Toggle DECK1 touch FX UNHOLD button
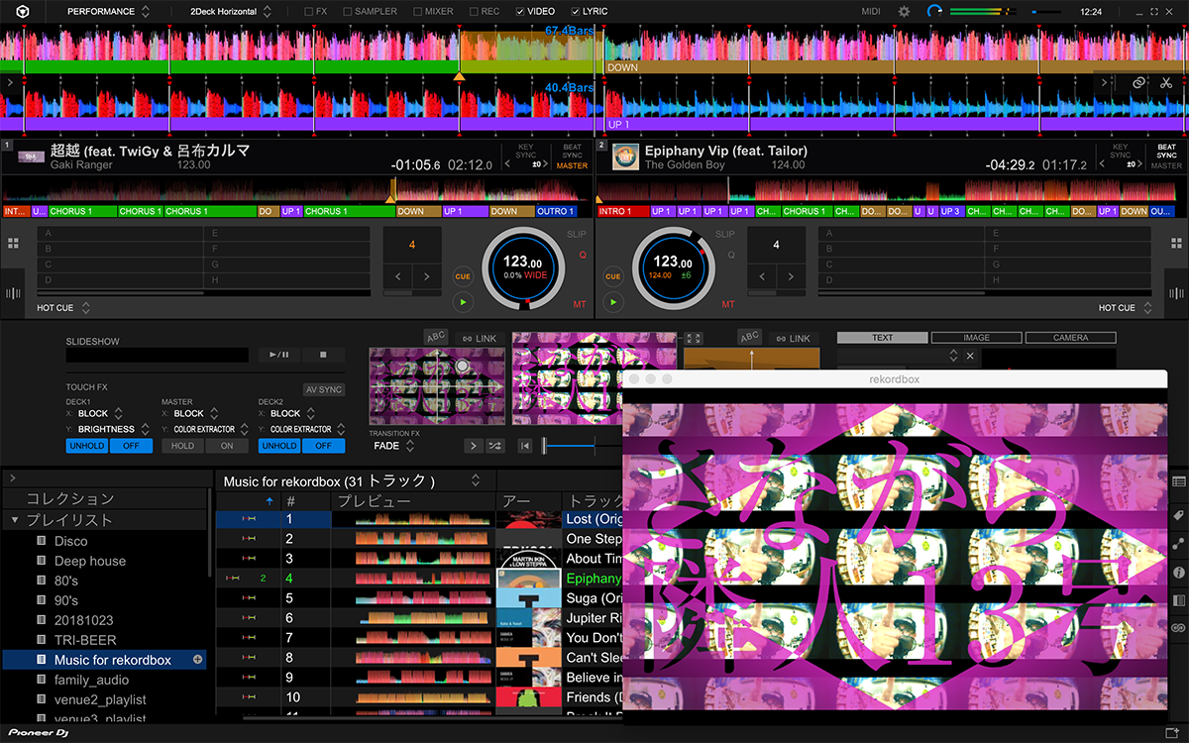Image resolution: width=1189 pixels, height=743 pixels. tap(86, 446)
